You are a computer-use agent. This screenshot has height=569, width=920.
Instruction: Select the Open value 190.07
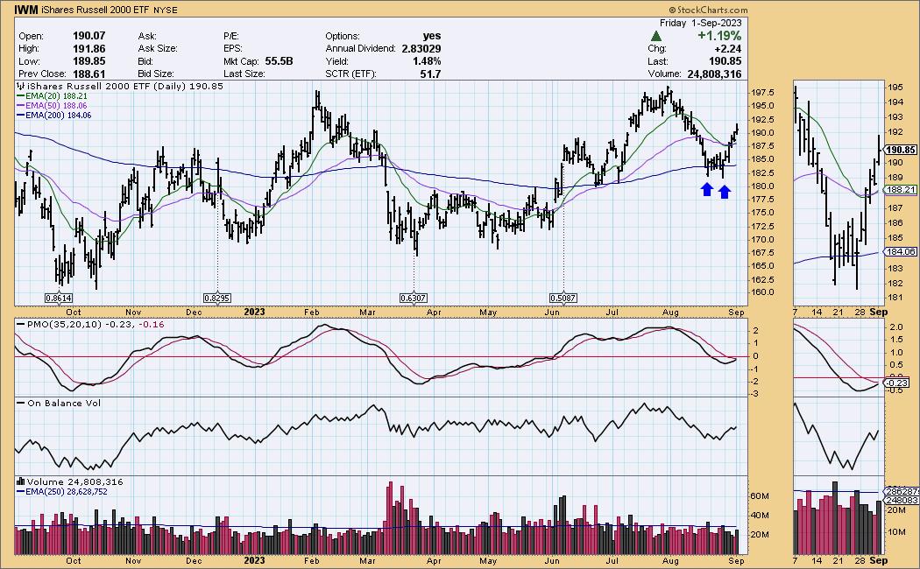[88, 36]
